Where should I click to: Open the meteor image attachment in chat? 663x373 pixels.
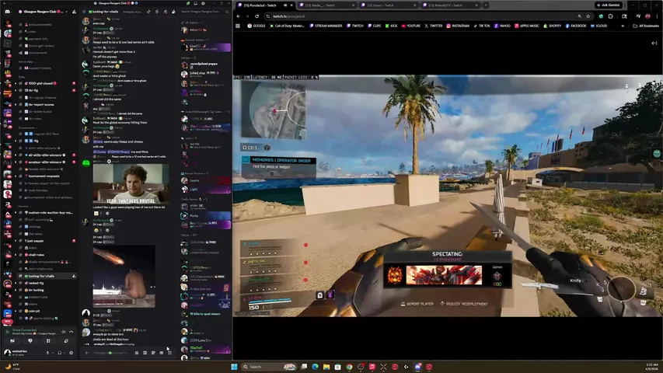[x=124, y=276]
